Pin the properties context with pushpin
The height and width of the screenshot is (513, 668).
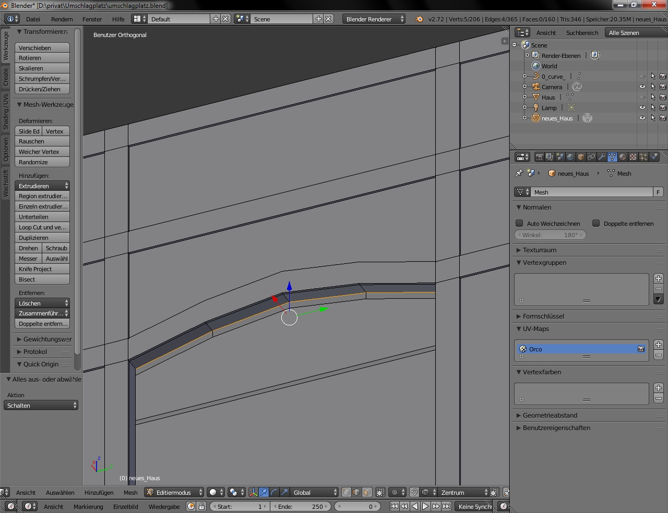pos(519,174)
